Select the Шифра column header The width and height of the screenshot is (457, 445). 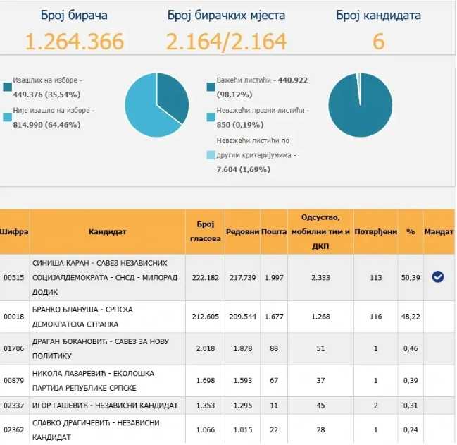15,231
